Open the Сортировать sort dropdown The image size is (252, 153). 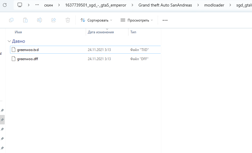click(96, 20)
